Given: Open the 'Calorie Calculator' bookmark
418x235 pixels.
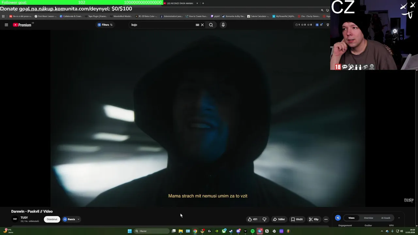Looking at the screenshot, I should [x=258, y=16].
